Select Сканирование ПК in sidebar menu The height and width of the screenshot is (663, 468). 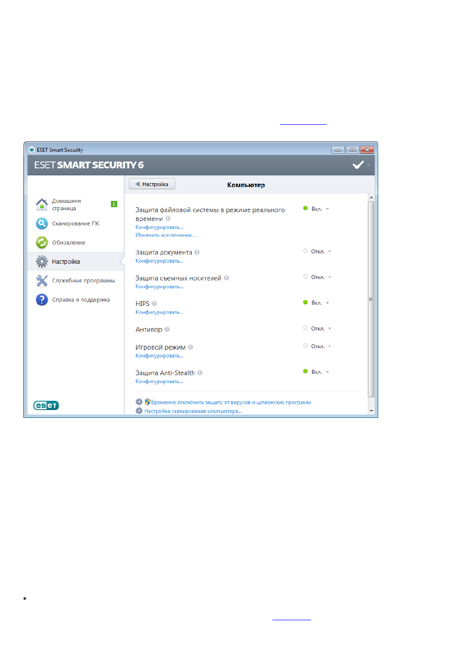(x=76, y=223)
